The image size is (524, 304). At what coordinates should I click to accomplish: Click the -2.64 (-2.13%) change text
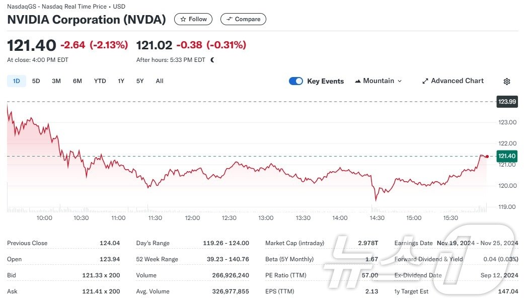point(94,45)
